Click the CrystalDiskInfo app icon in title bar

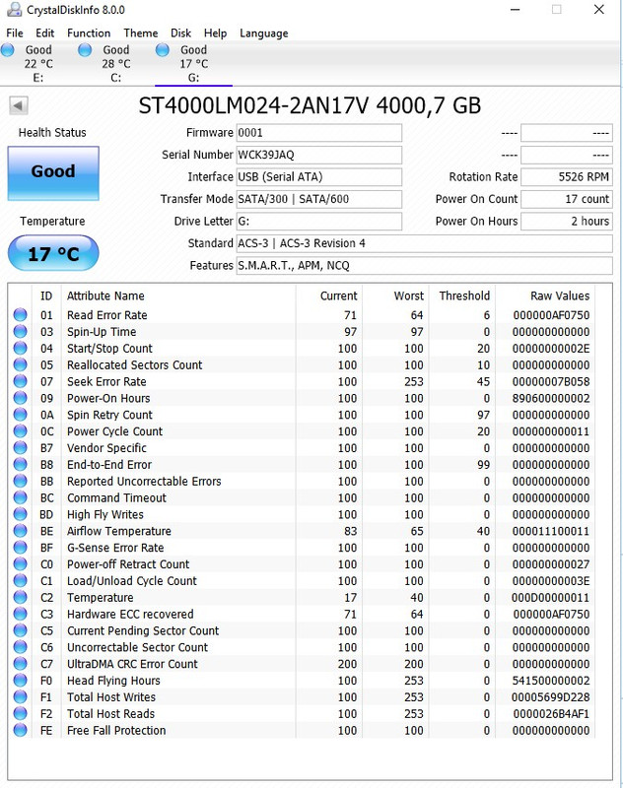[x=15, y=9]
